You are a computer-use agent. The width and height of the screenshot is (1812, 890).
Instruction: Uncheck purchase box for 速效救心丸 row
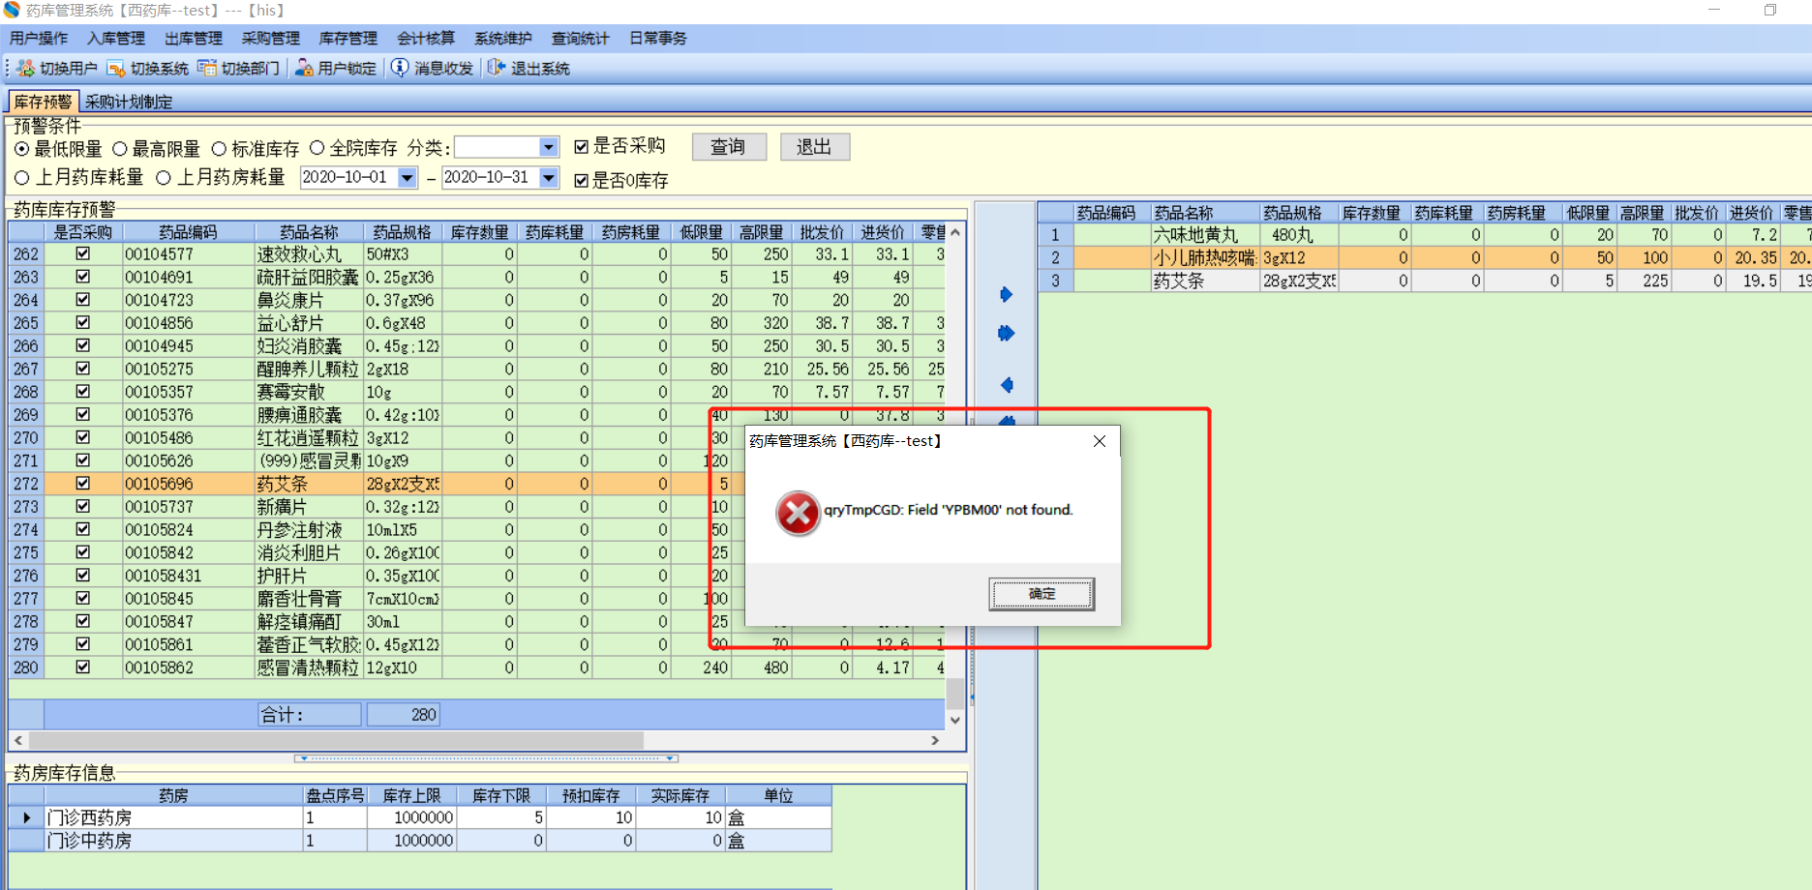(83, 253)
